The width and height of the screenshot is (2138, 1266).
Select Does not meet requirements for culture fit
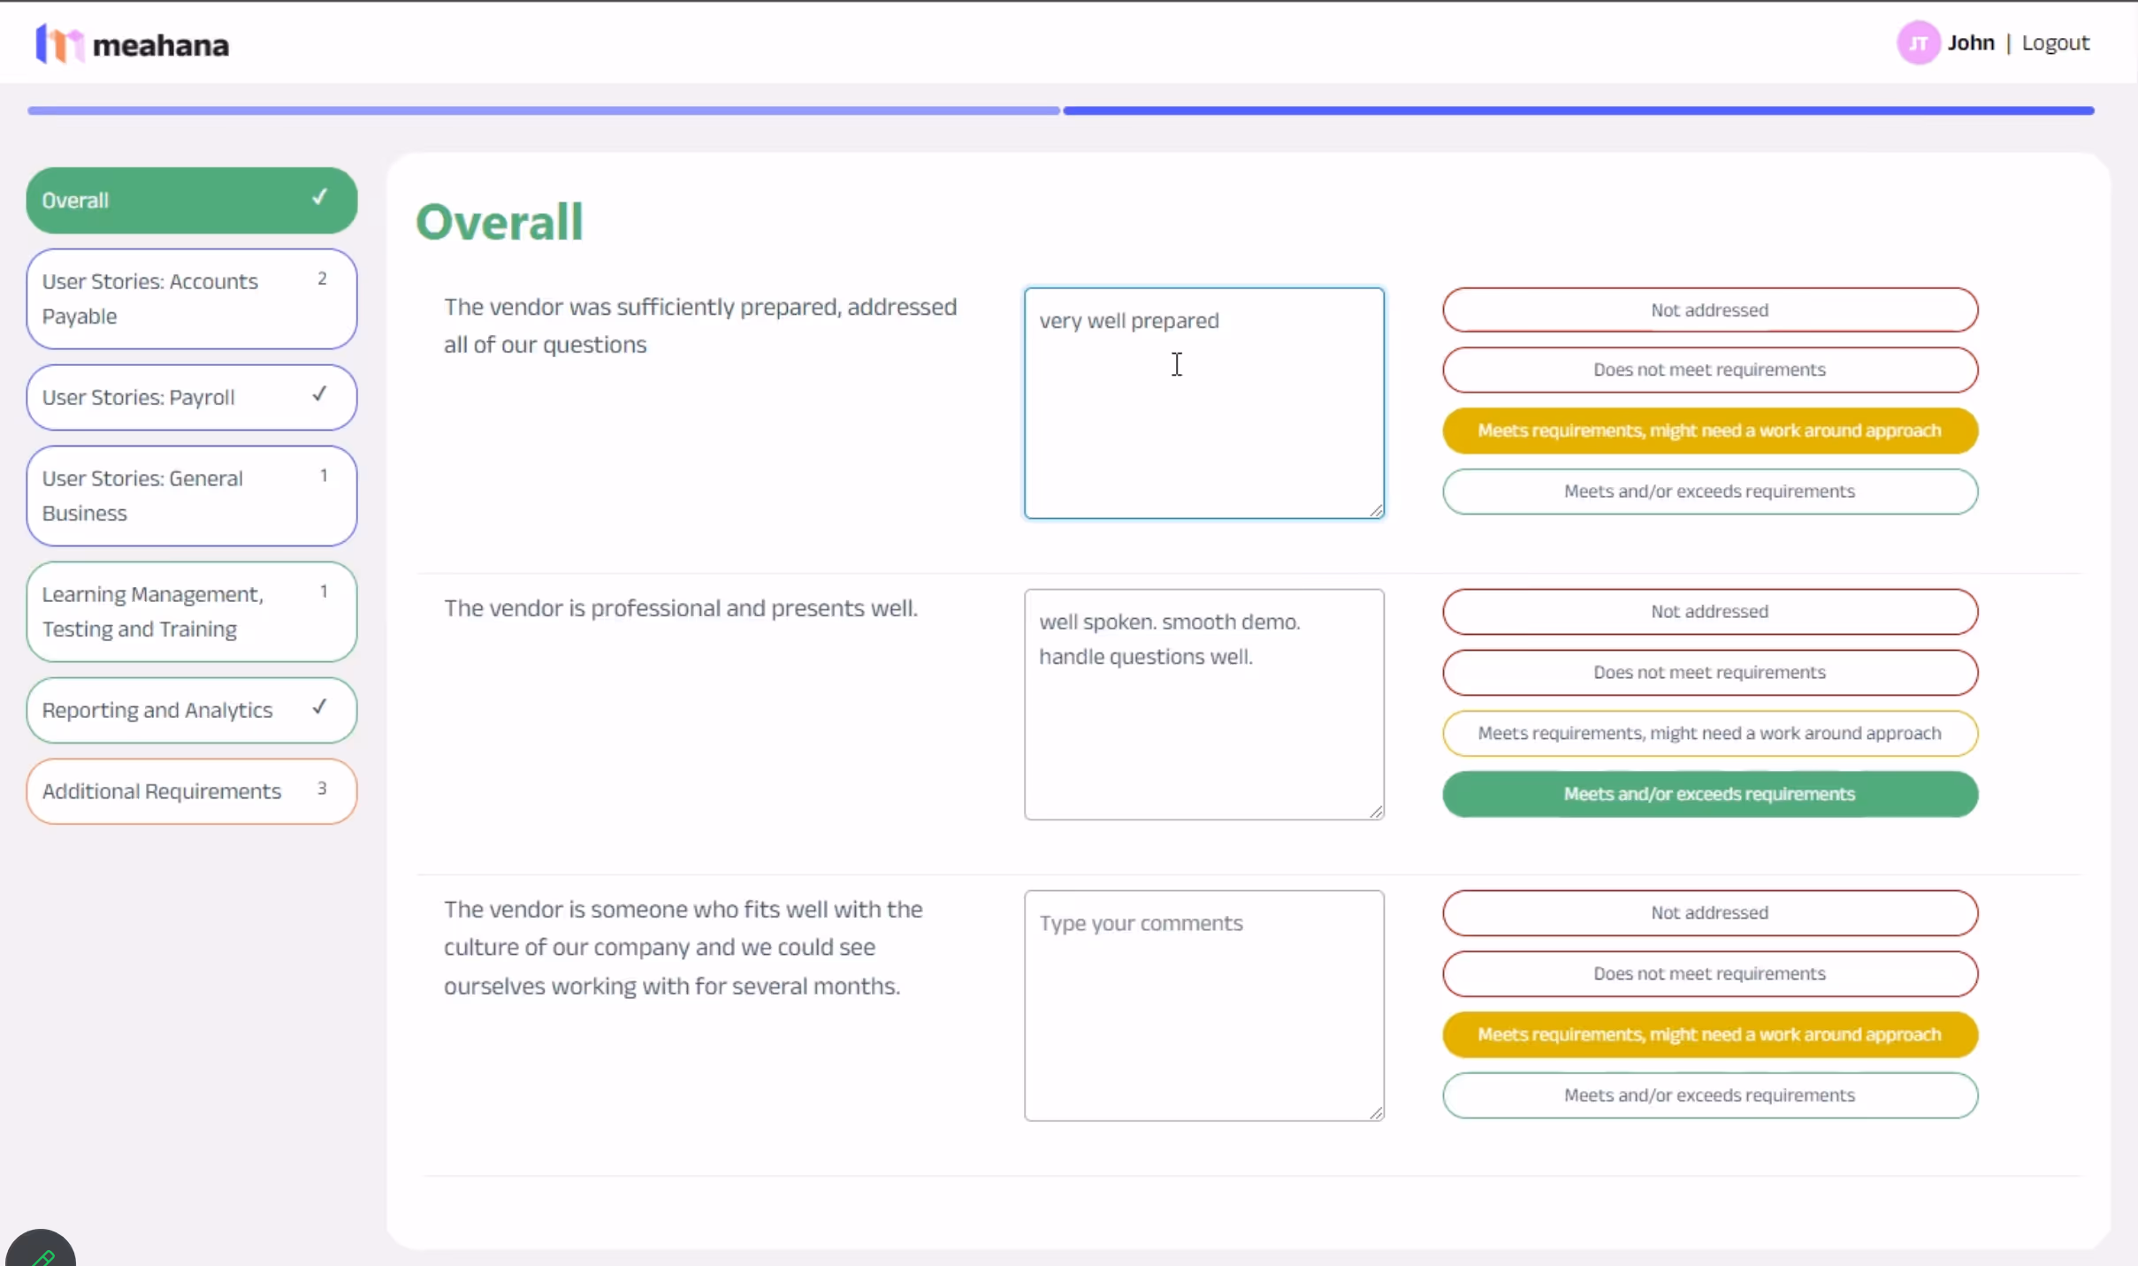[x=1710, y=974]
